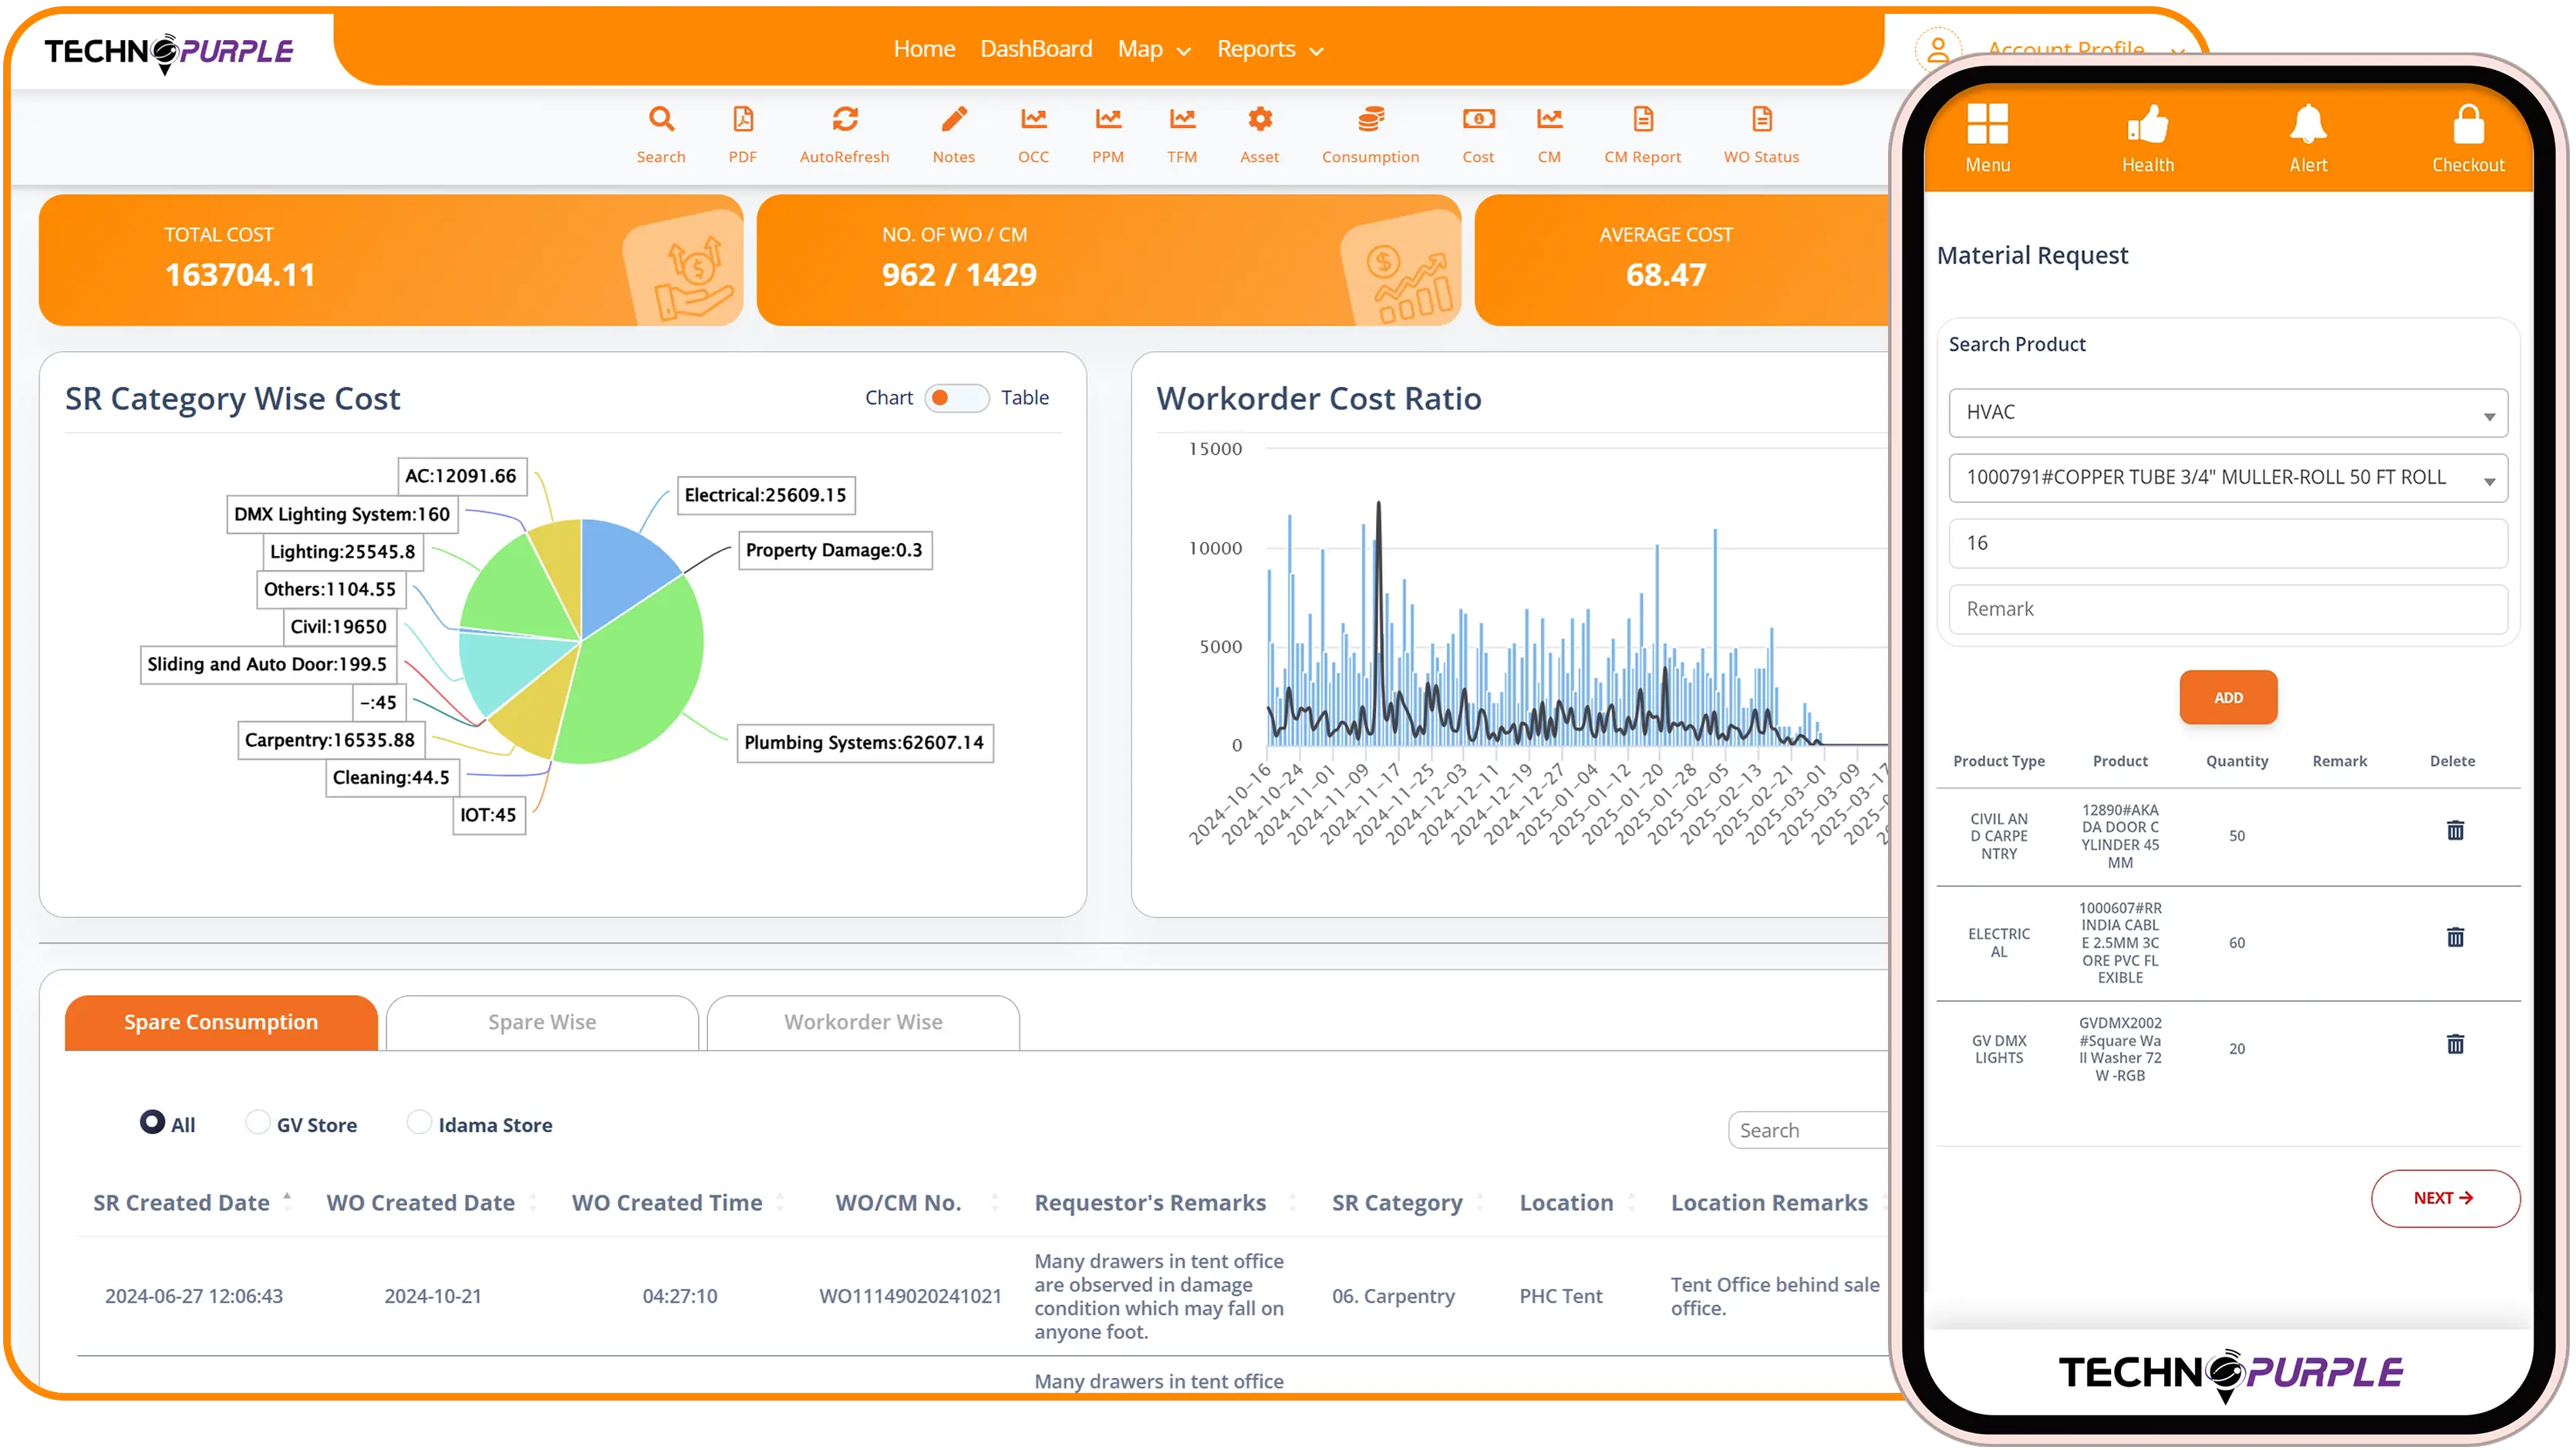Open the PDF export tool

pyautogui.click(x=743, y=136)
